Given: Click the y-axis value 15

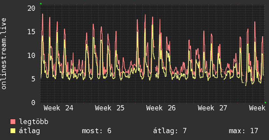Looking at the screenshot, I should (x=31, y=32).
